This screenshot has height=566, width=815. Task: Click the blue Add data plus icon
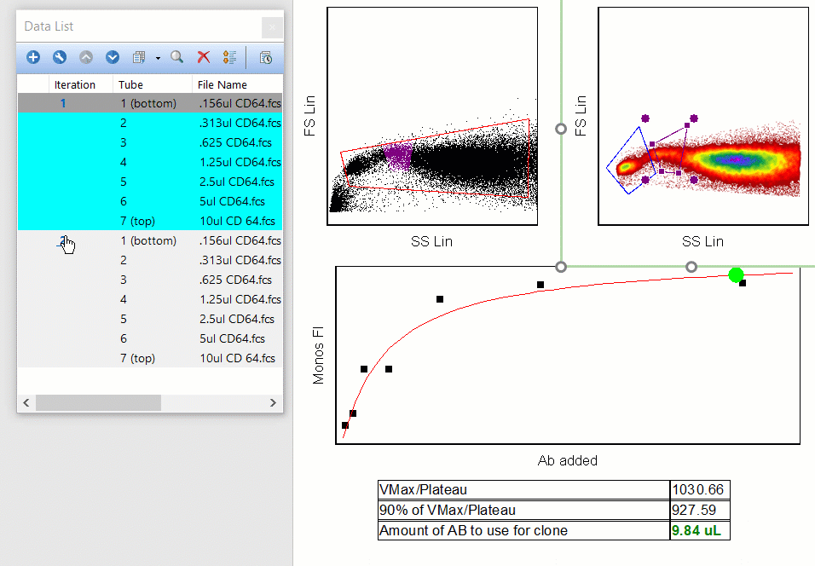pos(33,57)
